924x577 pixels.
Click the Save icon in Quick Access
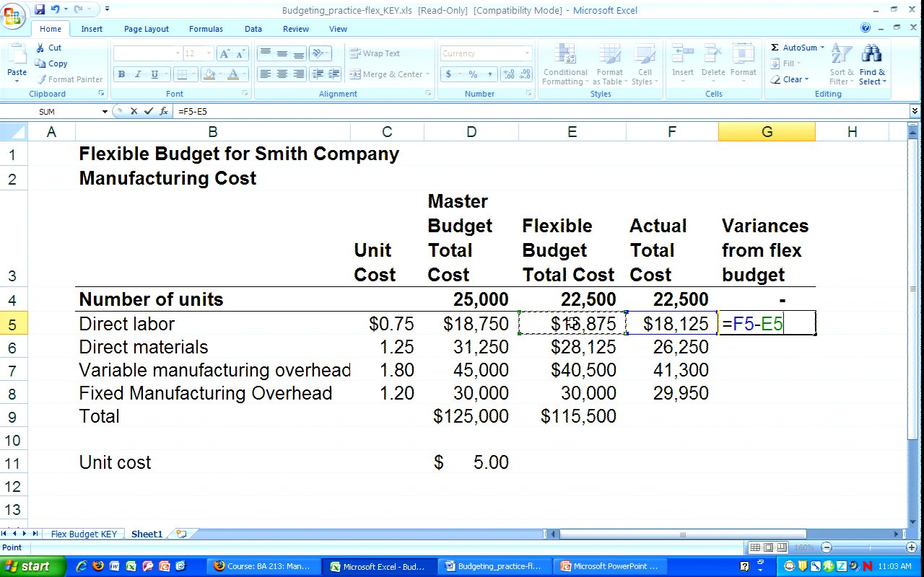click(x=39, y=9)
